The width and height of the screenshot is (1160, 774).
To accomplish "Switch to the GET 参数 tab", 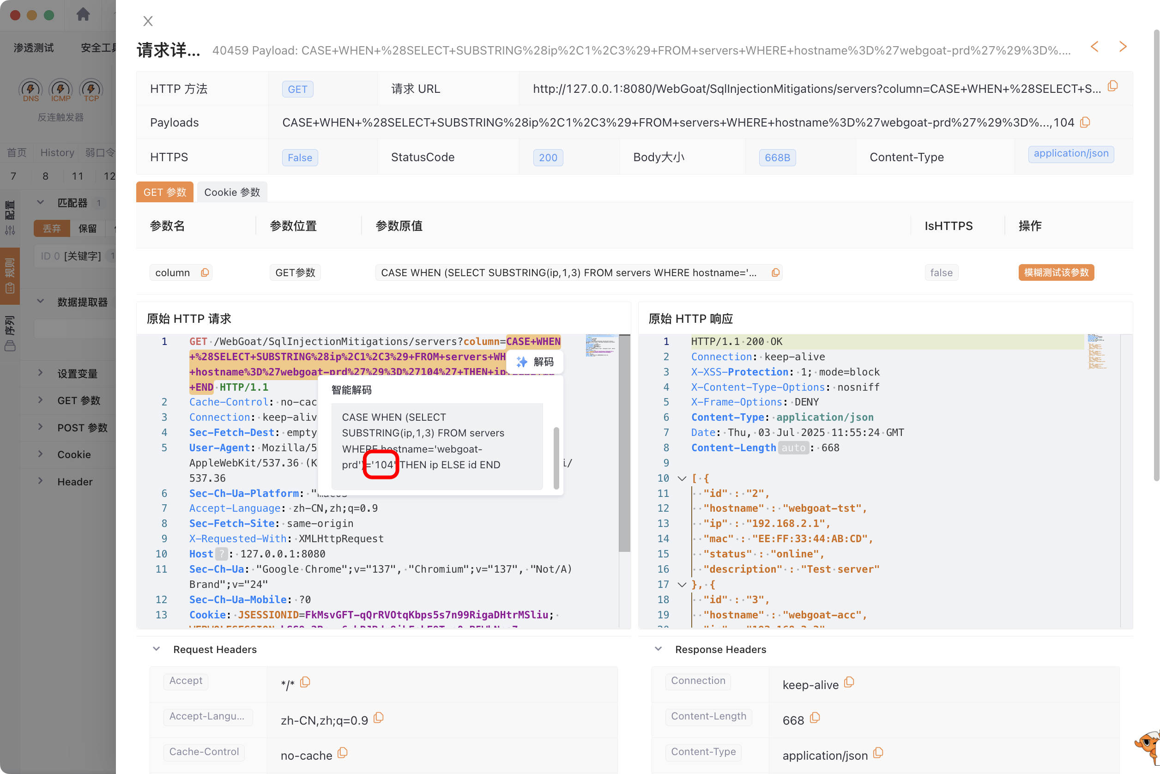I will [165, 192].
